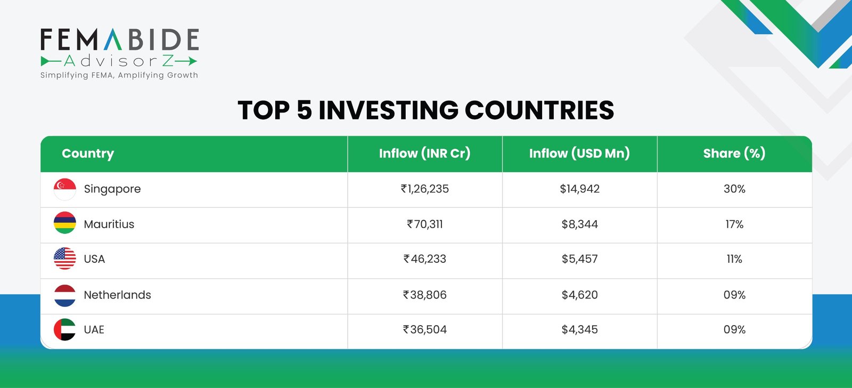Click the Singapore country name
The image size is (852, 388).
pyautogui.click(x=112, y=189)
